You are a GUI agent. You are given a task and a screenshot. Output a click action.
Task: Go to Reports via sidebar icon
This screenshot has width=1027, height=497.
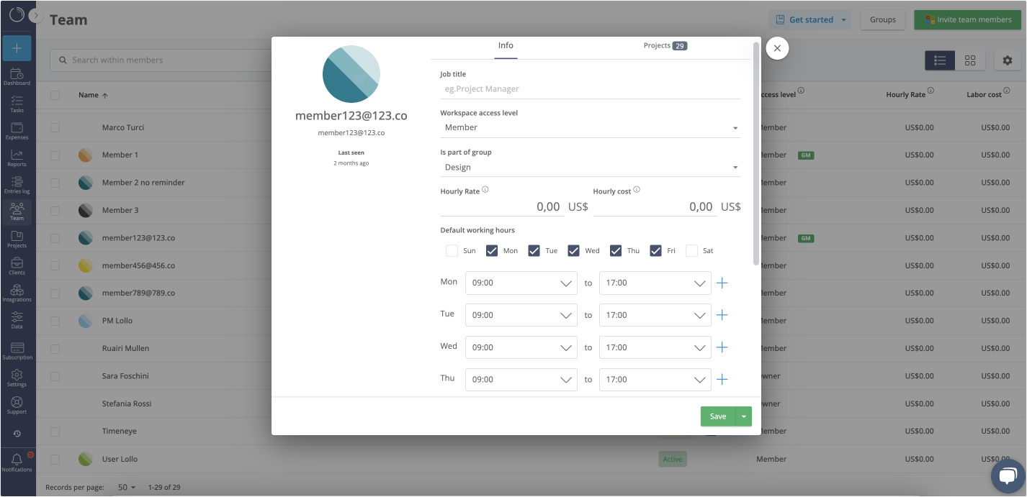pos(17,157)
